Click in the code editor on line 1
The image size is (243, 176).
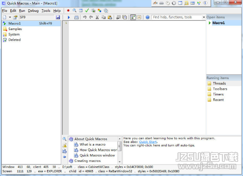pos(137,23)
